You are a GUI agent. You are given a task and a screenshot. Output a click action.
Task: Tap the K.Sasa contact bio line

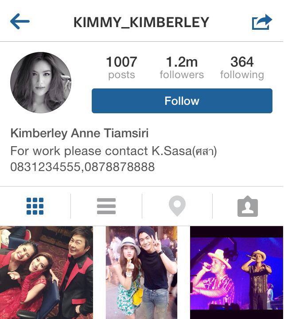tap(113, 151)
